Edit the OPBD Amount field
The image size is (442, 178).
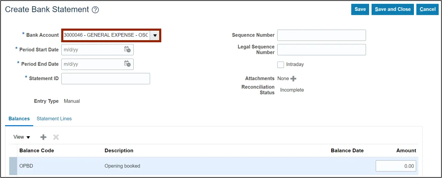pyautogui.click(x=396, y=166)
